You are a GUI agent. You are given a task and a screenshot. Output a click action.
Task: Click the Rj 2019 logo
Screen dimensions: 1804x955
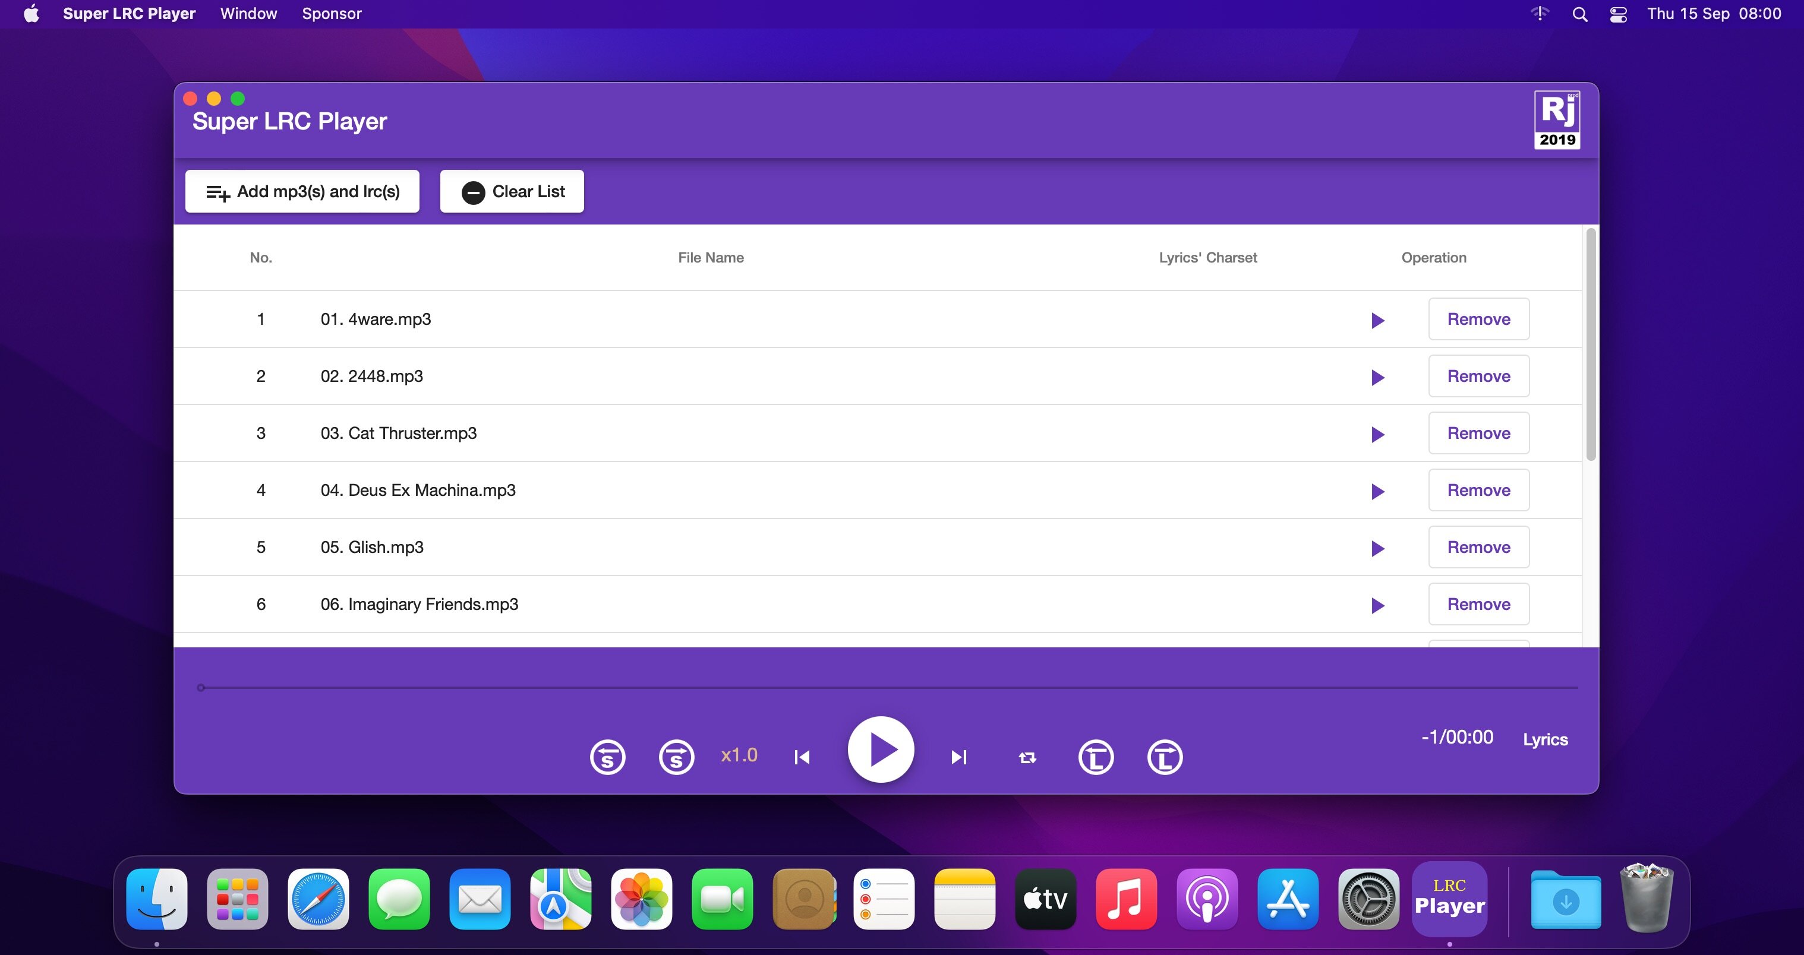tap(1557, 120)
